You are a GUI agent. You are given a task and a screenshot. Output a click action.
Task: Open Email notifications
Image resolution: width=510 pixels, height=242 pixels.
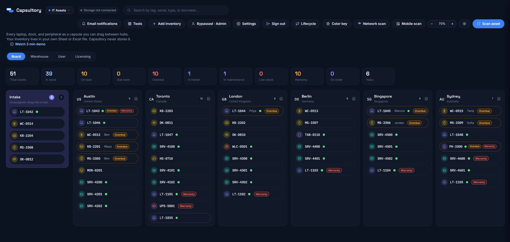pyautogui.click(x=100, y=24)
